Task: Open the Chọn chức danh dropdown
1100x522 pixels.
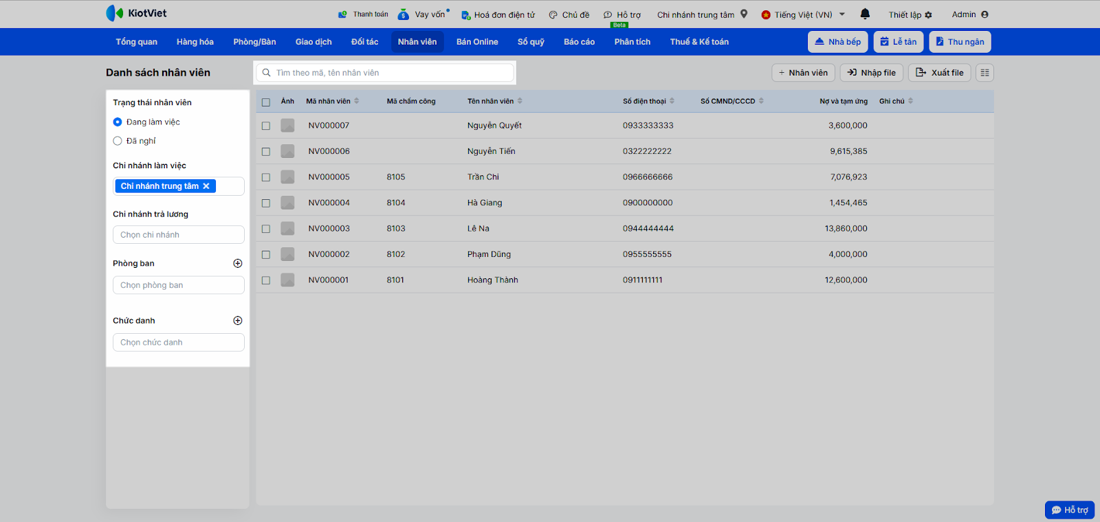Action: point(179,343)
